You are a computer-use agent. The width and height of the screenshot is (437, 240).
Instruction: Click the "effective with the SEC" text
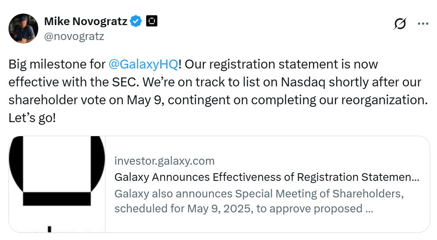click(68, 82)
